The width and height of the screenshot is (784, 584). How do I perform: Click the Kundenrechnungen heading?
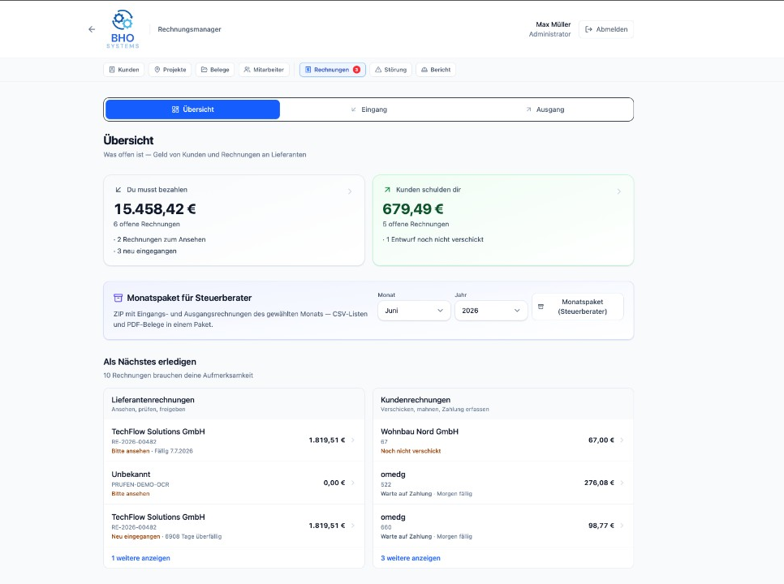click(x=416, y=400)
